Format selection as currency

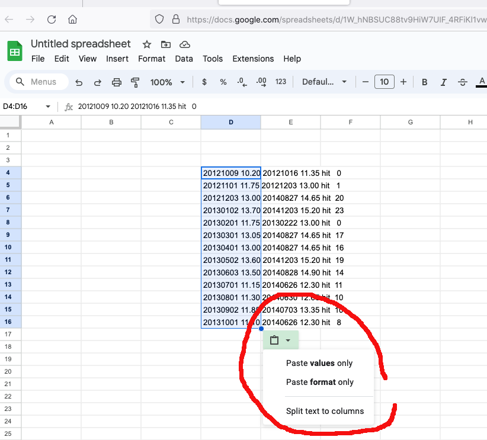204,82
